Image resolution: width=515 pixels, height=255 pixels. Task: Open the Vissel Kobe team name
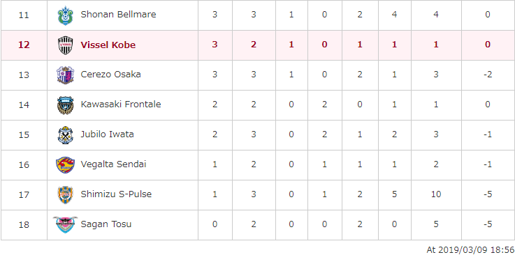(x=108, y=45)
